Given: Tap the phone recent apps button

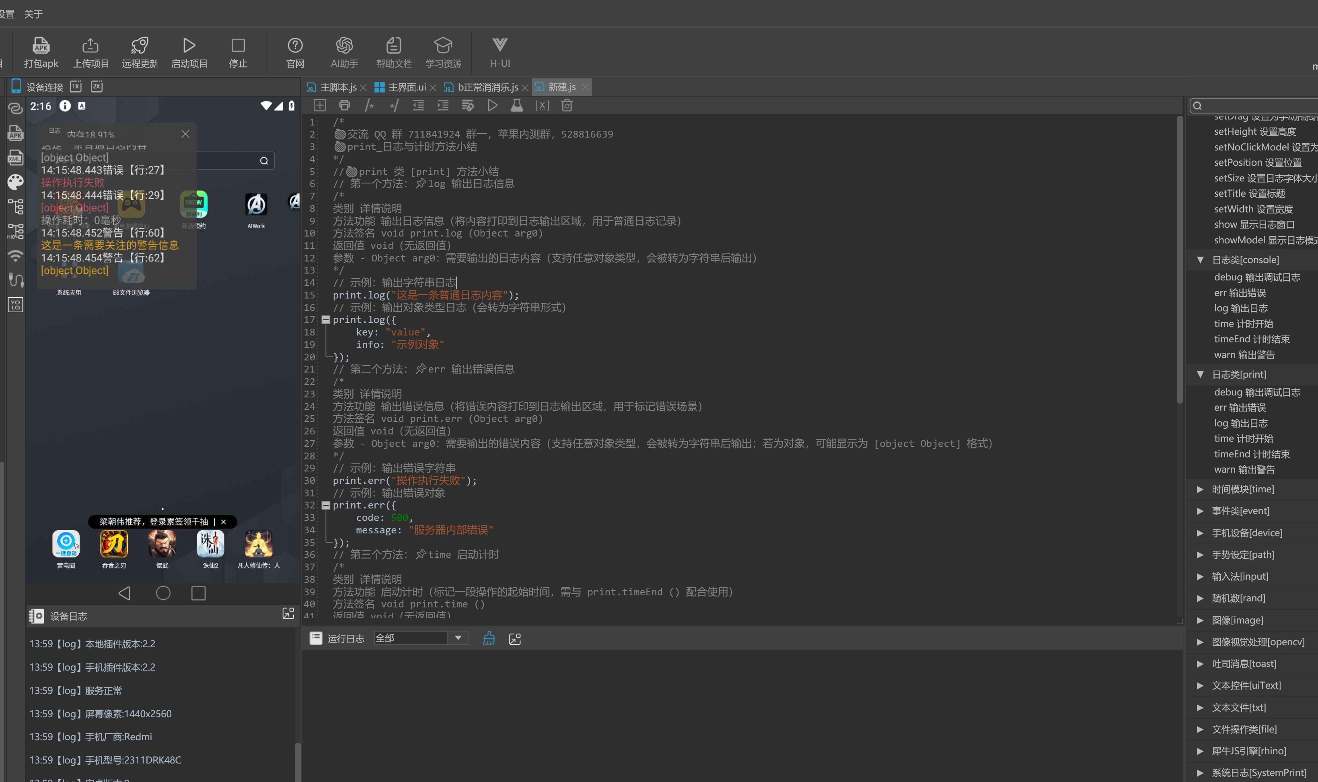Looking at the screenshot, I should tap(199, 593).
